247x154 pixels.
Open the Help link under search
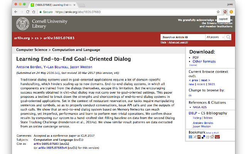point(164,42)
